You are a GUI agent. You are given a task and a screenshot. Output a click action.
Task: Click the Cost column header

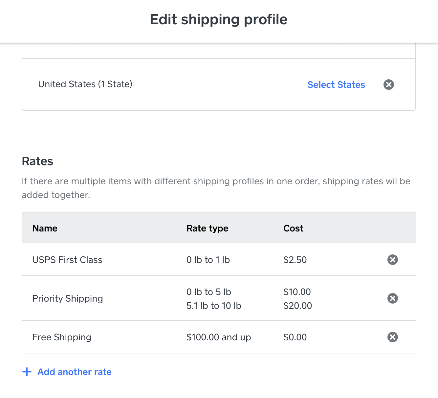point(293,228)
